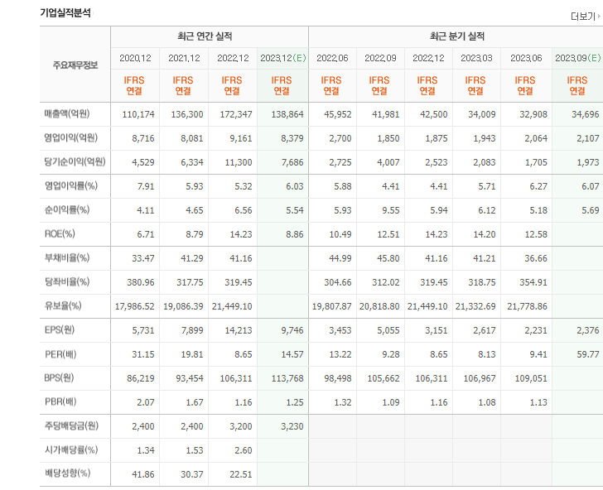Click debt ratio value 33.47
The width and height of the screenshot is (603, 490).
click(143, 258)
